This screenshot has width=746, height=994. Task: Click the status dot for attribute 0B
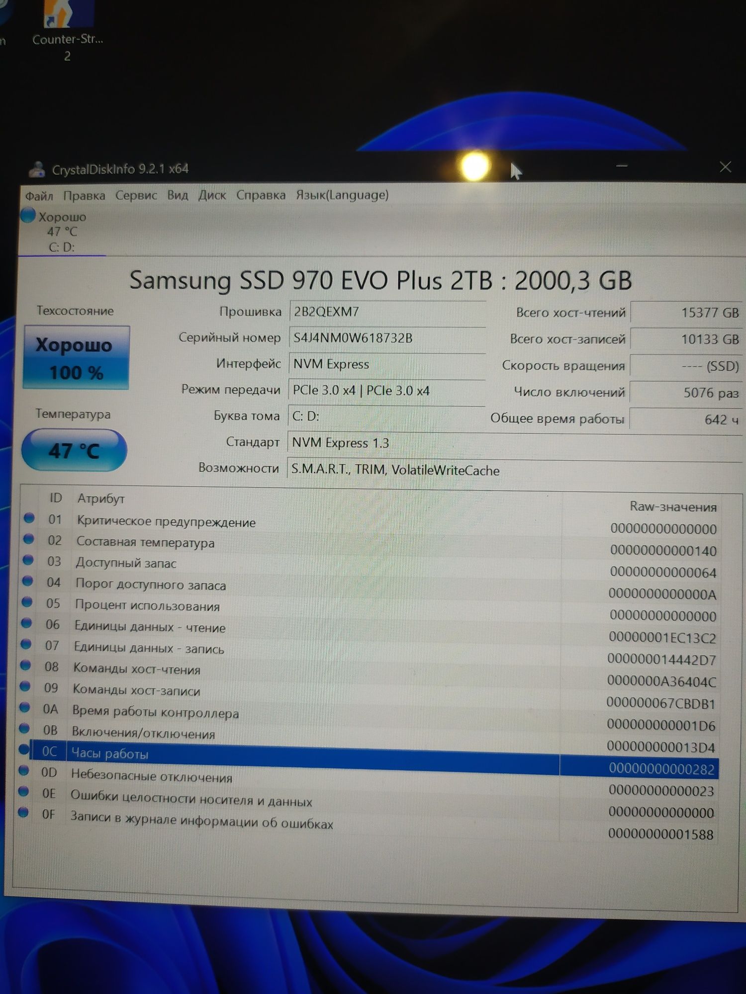click(24, 728)
